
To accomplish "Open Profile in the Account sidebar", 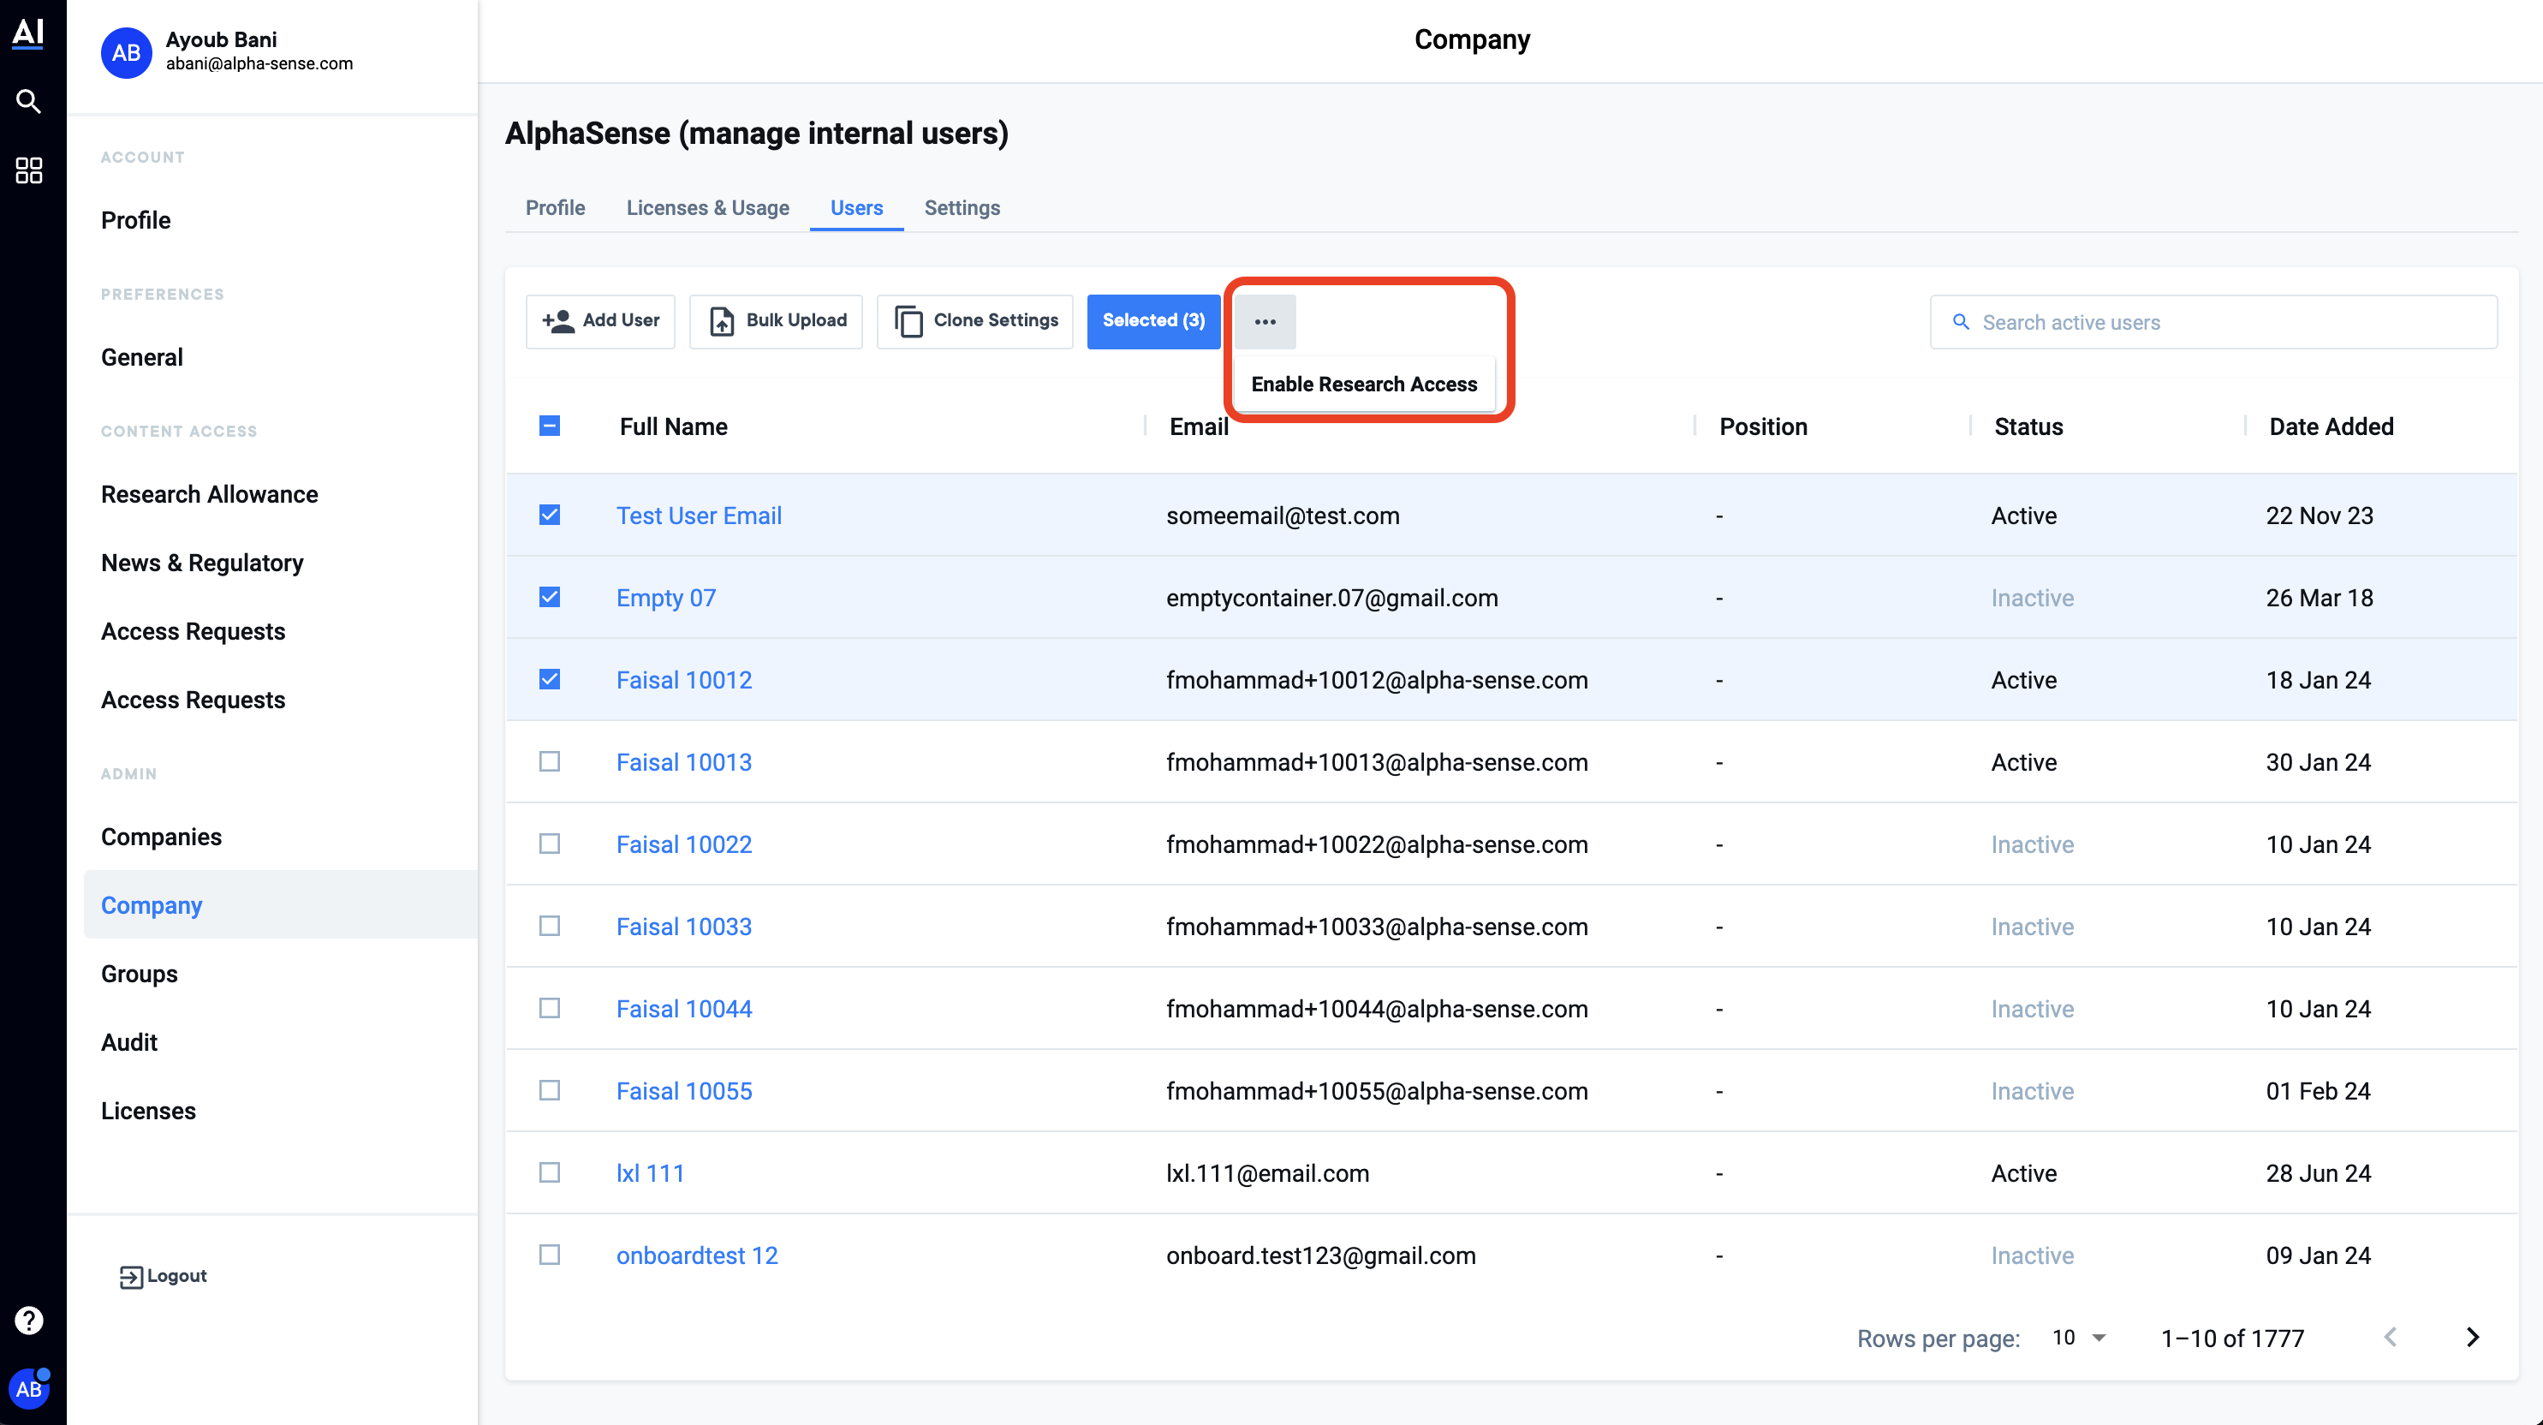I will [x=135, y=219].
